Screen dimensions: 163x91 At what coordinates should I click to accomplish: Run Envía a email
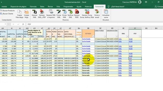97,14
